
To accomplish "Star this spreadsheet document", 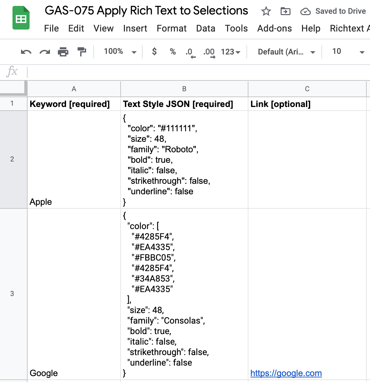I will [x=266, y=11].
